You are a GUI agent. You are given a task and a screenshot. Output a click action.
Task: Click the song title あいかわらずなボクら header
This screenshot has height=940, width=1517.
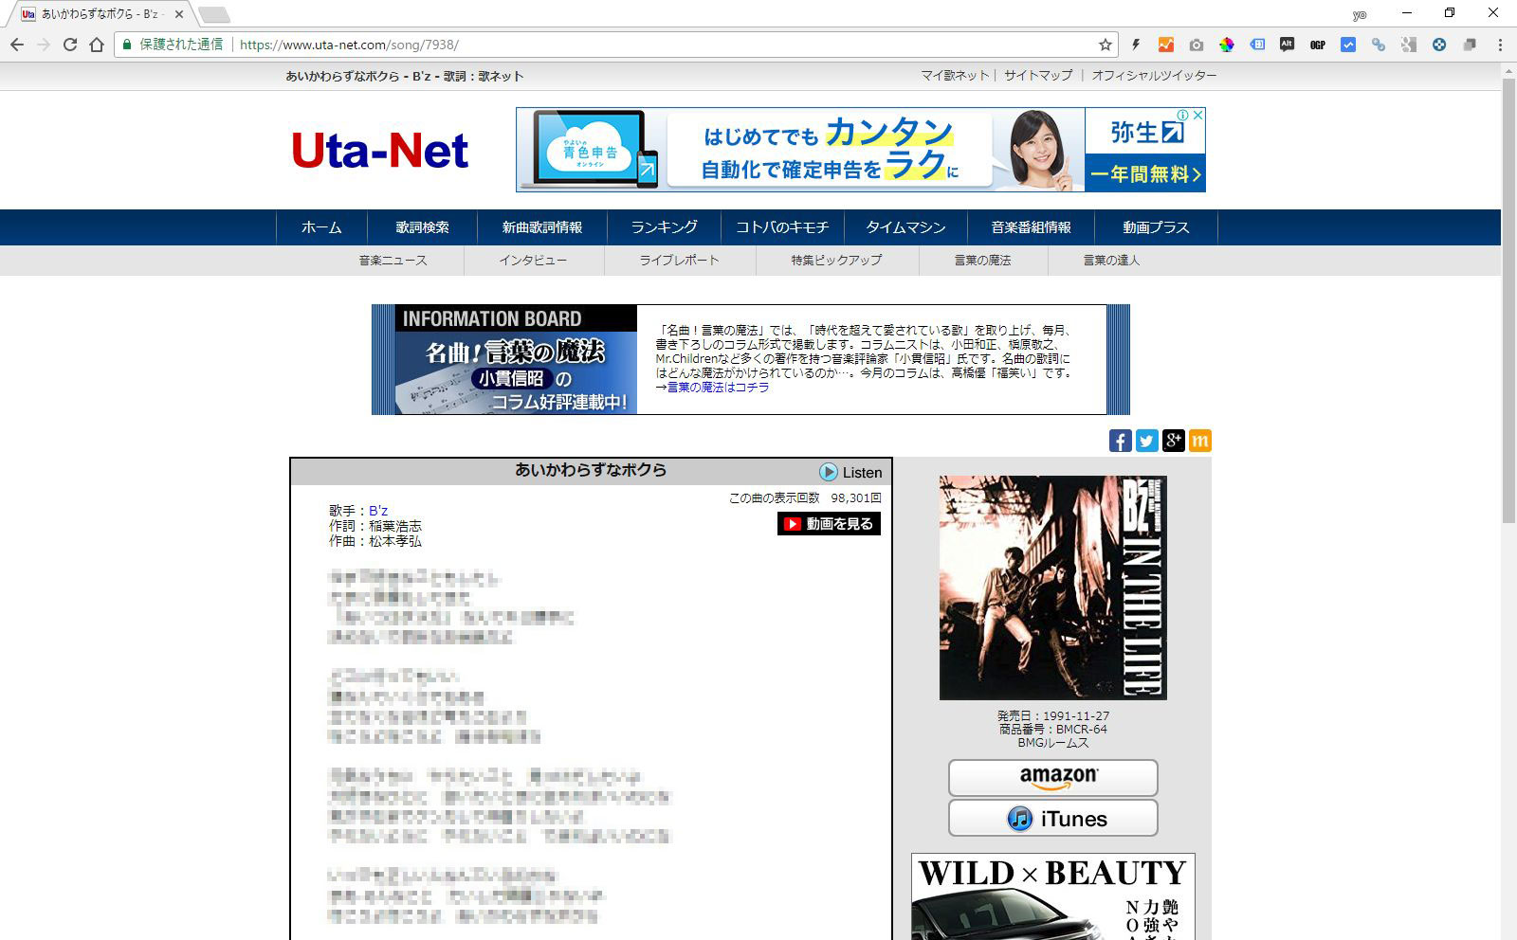pyautogui.click(x=591, y=470)
